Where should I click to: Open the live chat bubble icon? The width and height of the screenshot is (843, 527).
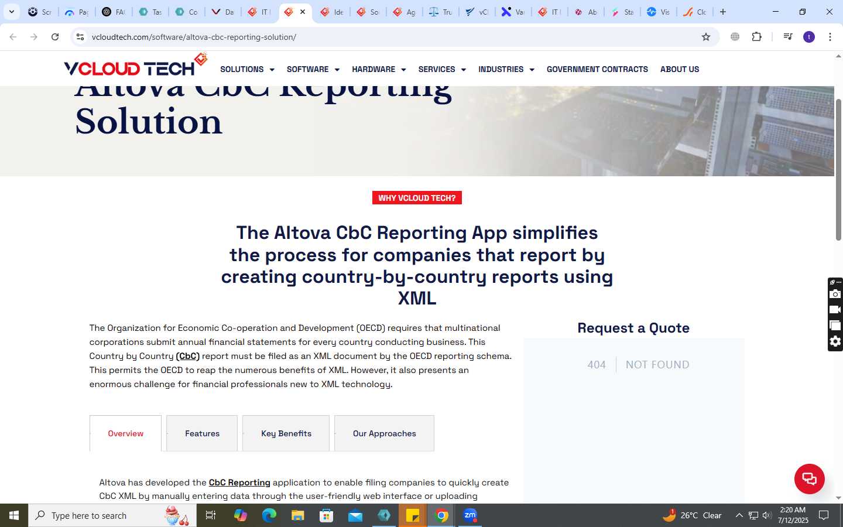(x=809, y=478)
